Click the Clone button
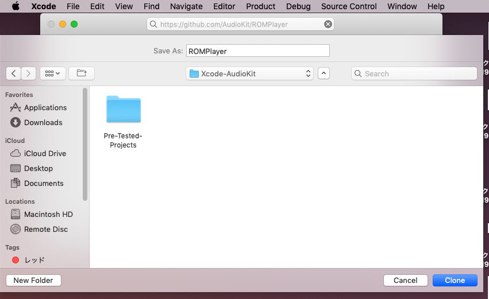The image size is (489, 299). click(455, 280)
